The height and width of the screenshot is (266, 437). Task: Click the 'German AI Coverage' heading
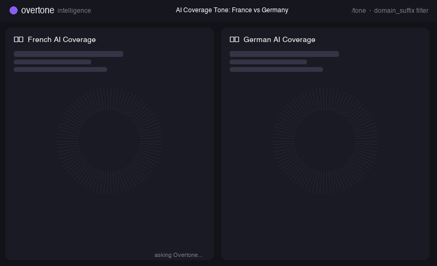[x=279, y=39]
